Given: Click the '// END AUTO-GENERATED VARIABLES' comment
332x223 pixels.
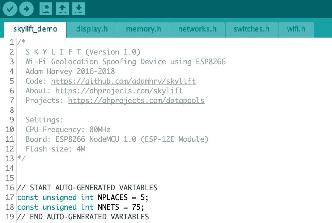Looking at the screenshot, I should click(83, 217).
